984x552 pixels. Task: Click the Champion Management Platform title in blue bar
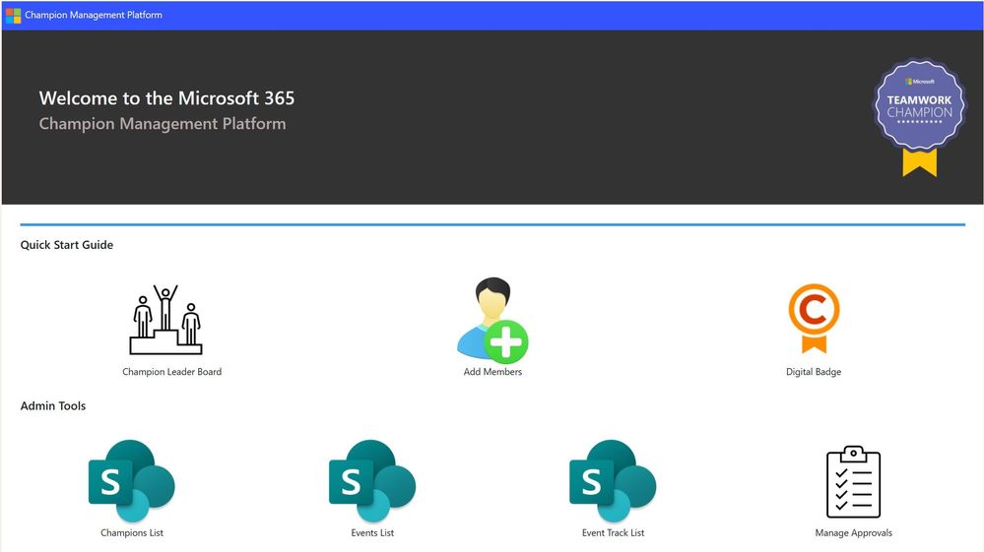(x=94, y=15)
